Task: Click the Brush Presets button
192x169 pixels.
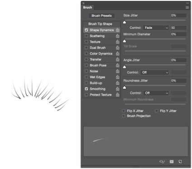Action: 101,16
